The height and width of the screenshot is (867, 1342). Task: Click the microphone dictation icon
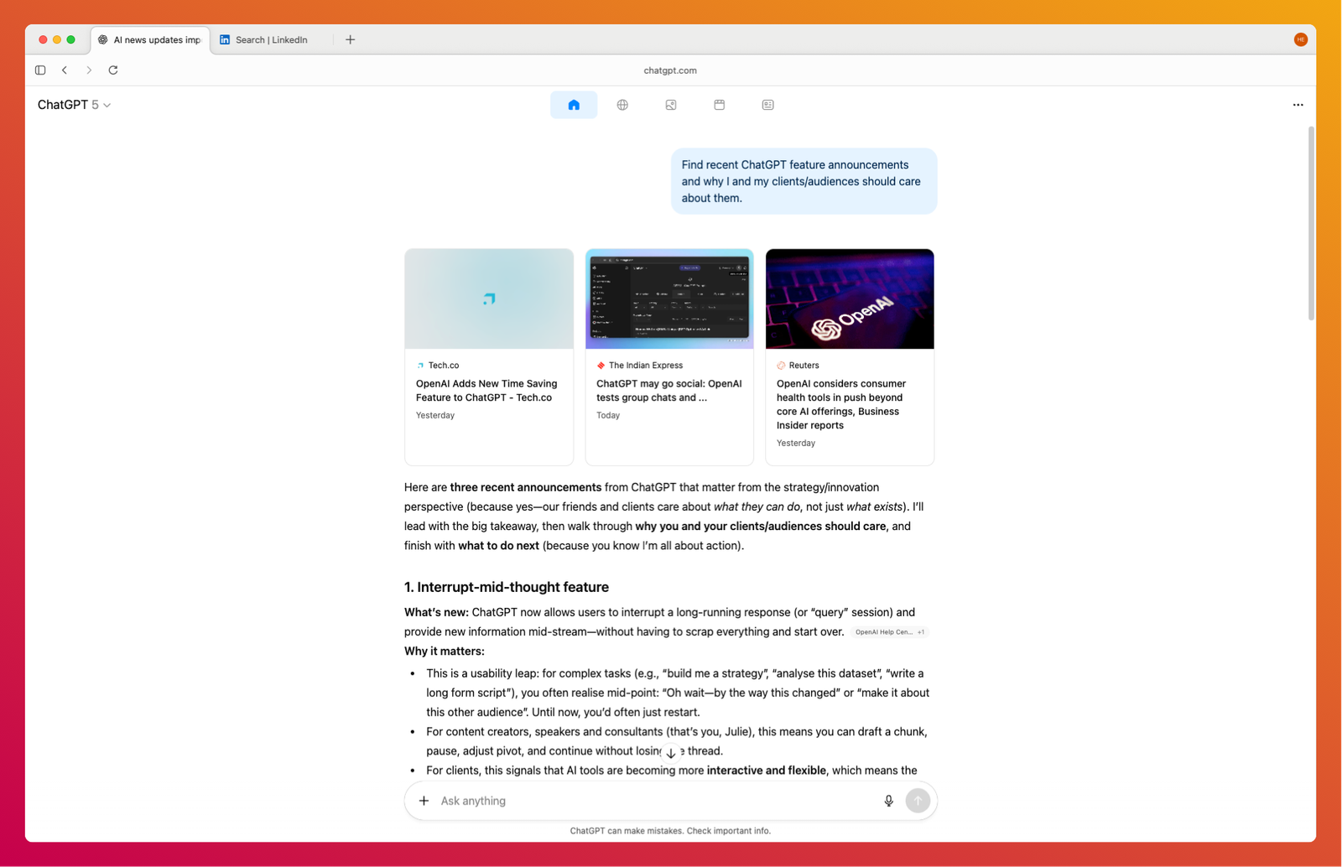(888, 801)
